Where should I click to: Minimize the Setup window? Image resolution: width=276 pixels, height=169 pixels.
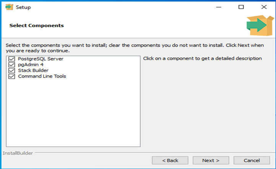(x=219, y=7)
